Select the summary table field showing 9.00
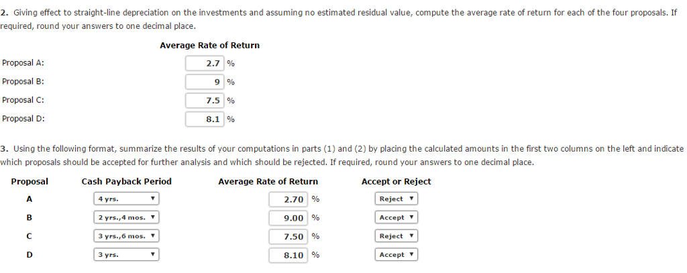The width and height of the screenshot is (687, 273). (288, 217)
